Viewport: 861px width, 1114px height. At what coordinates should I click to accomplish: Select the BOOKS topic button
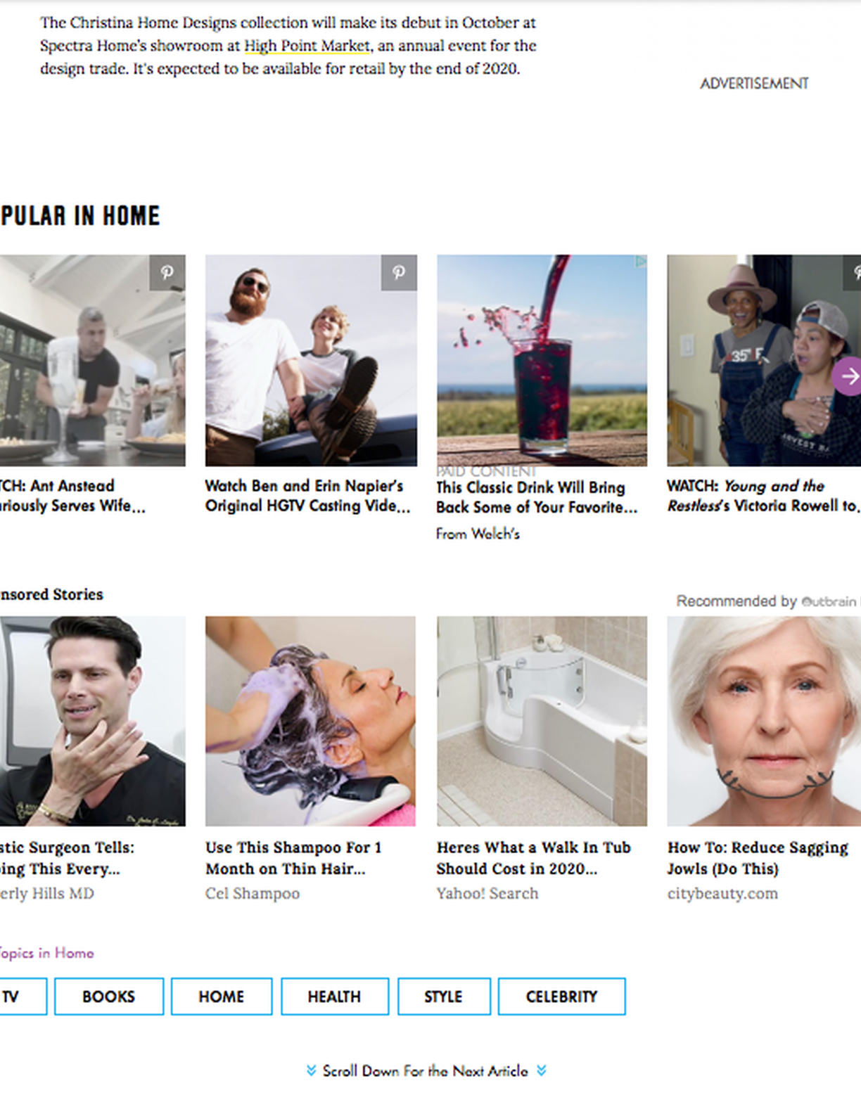point(109,997)
